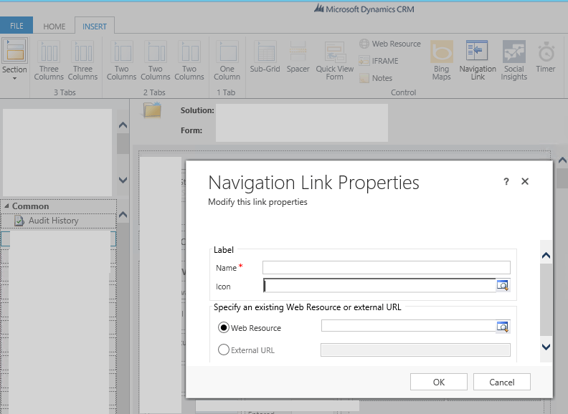The width and height of the screenshot is (568, 414).
Task: Open the Section dropdown arrow
Action: pos(14,78)
